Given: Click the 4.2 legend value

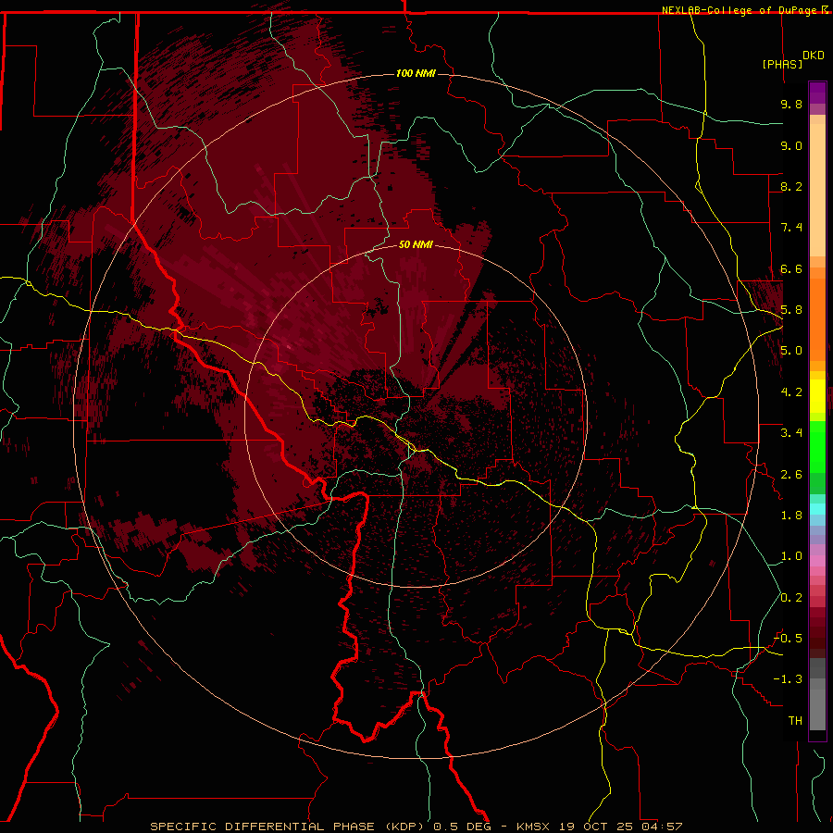Looking at the screenshot, I should (x=791, y=392).
